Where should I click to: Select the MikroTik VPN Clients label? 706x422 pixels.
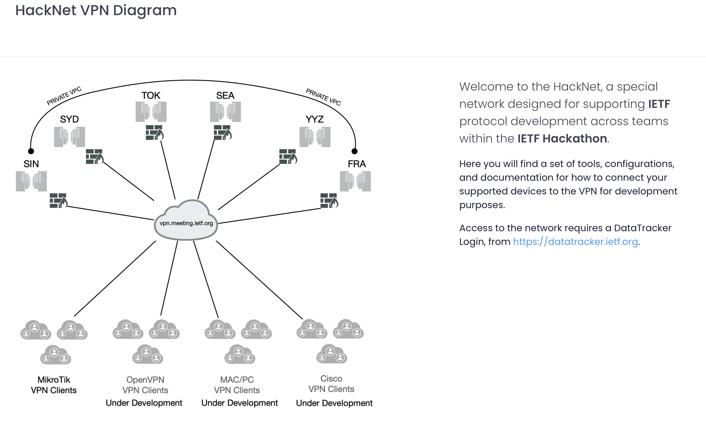pos(53,384)
